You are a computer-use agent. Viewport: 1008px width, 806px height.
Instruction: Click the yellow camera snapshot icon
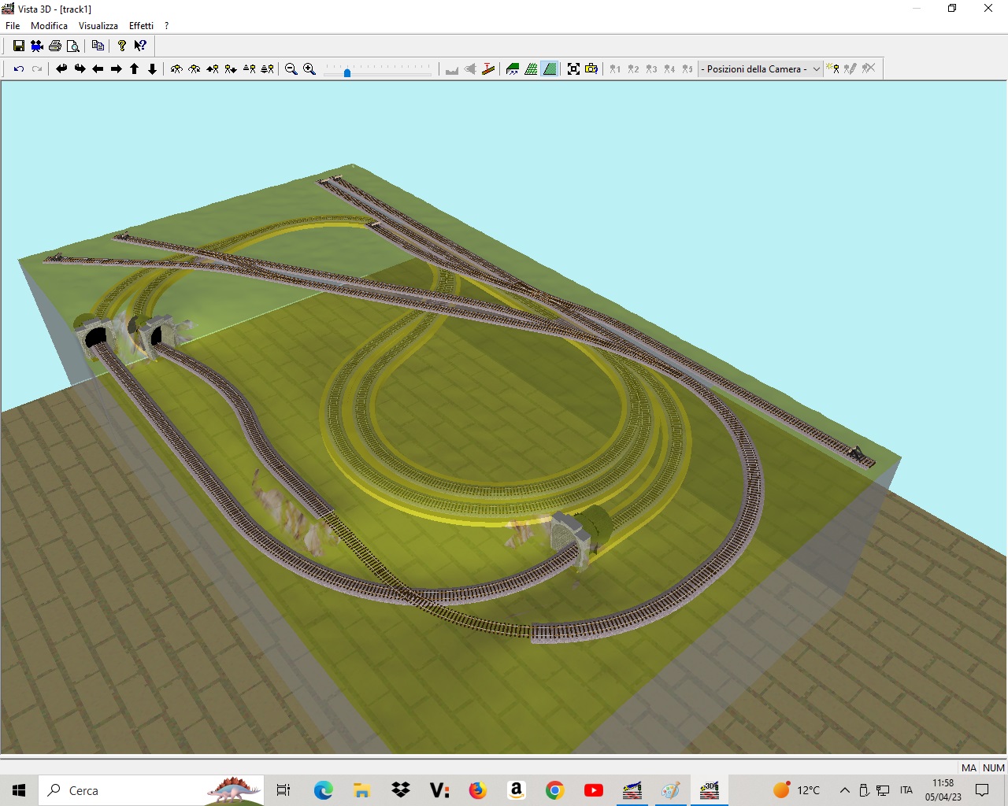[x=591, y=69]
